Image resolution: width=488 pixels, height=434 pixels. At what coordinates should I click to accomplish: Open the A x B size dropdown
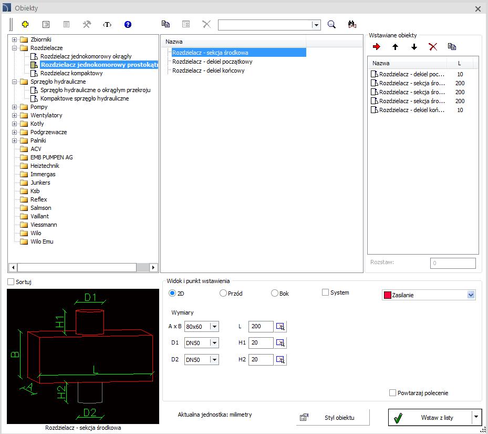[x=214, y=327]
